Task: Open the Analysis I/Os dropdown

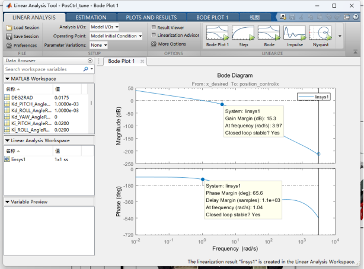Action: click(104, 27)
